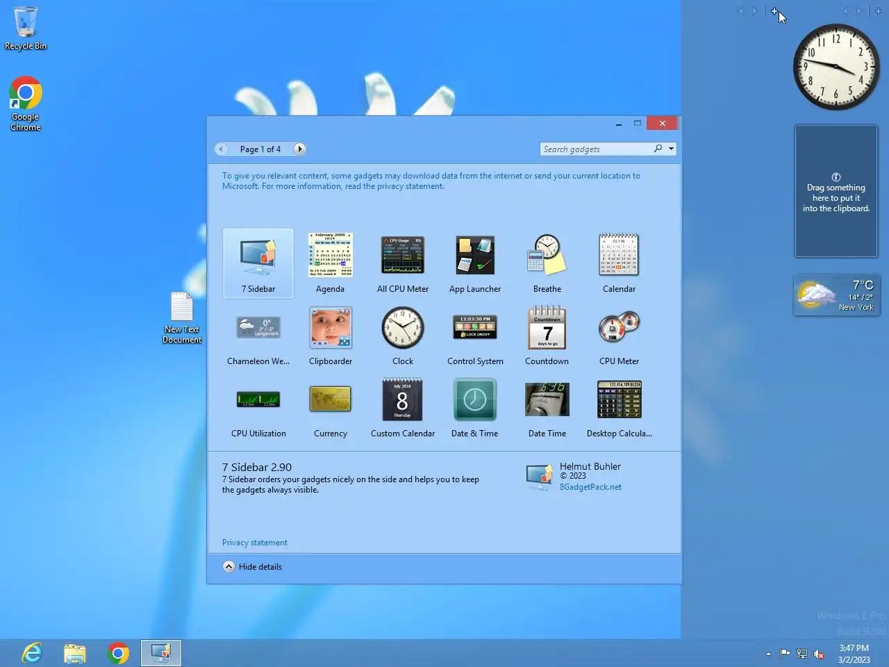889x667 pixels.
Task: Go to next gadget page
Action: coord(299,149)
